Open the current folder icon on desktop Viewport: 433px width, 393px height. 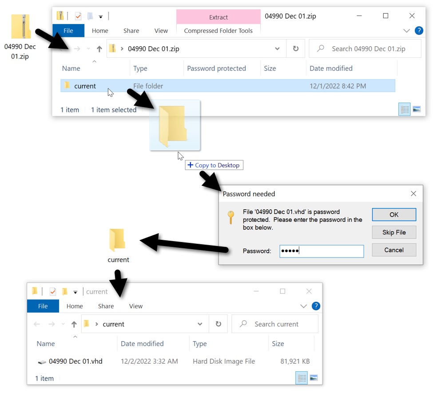pyautogui.click(x=118, y=245)
